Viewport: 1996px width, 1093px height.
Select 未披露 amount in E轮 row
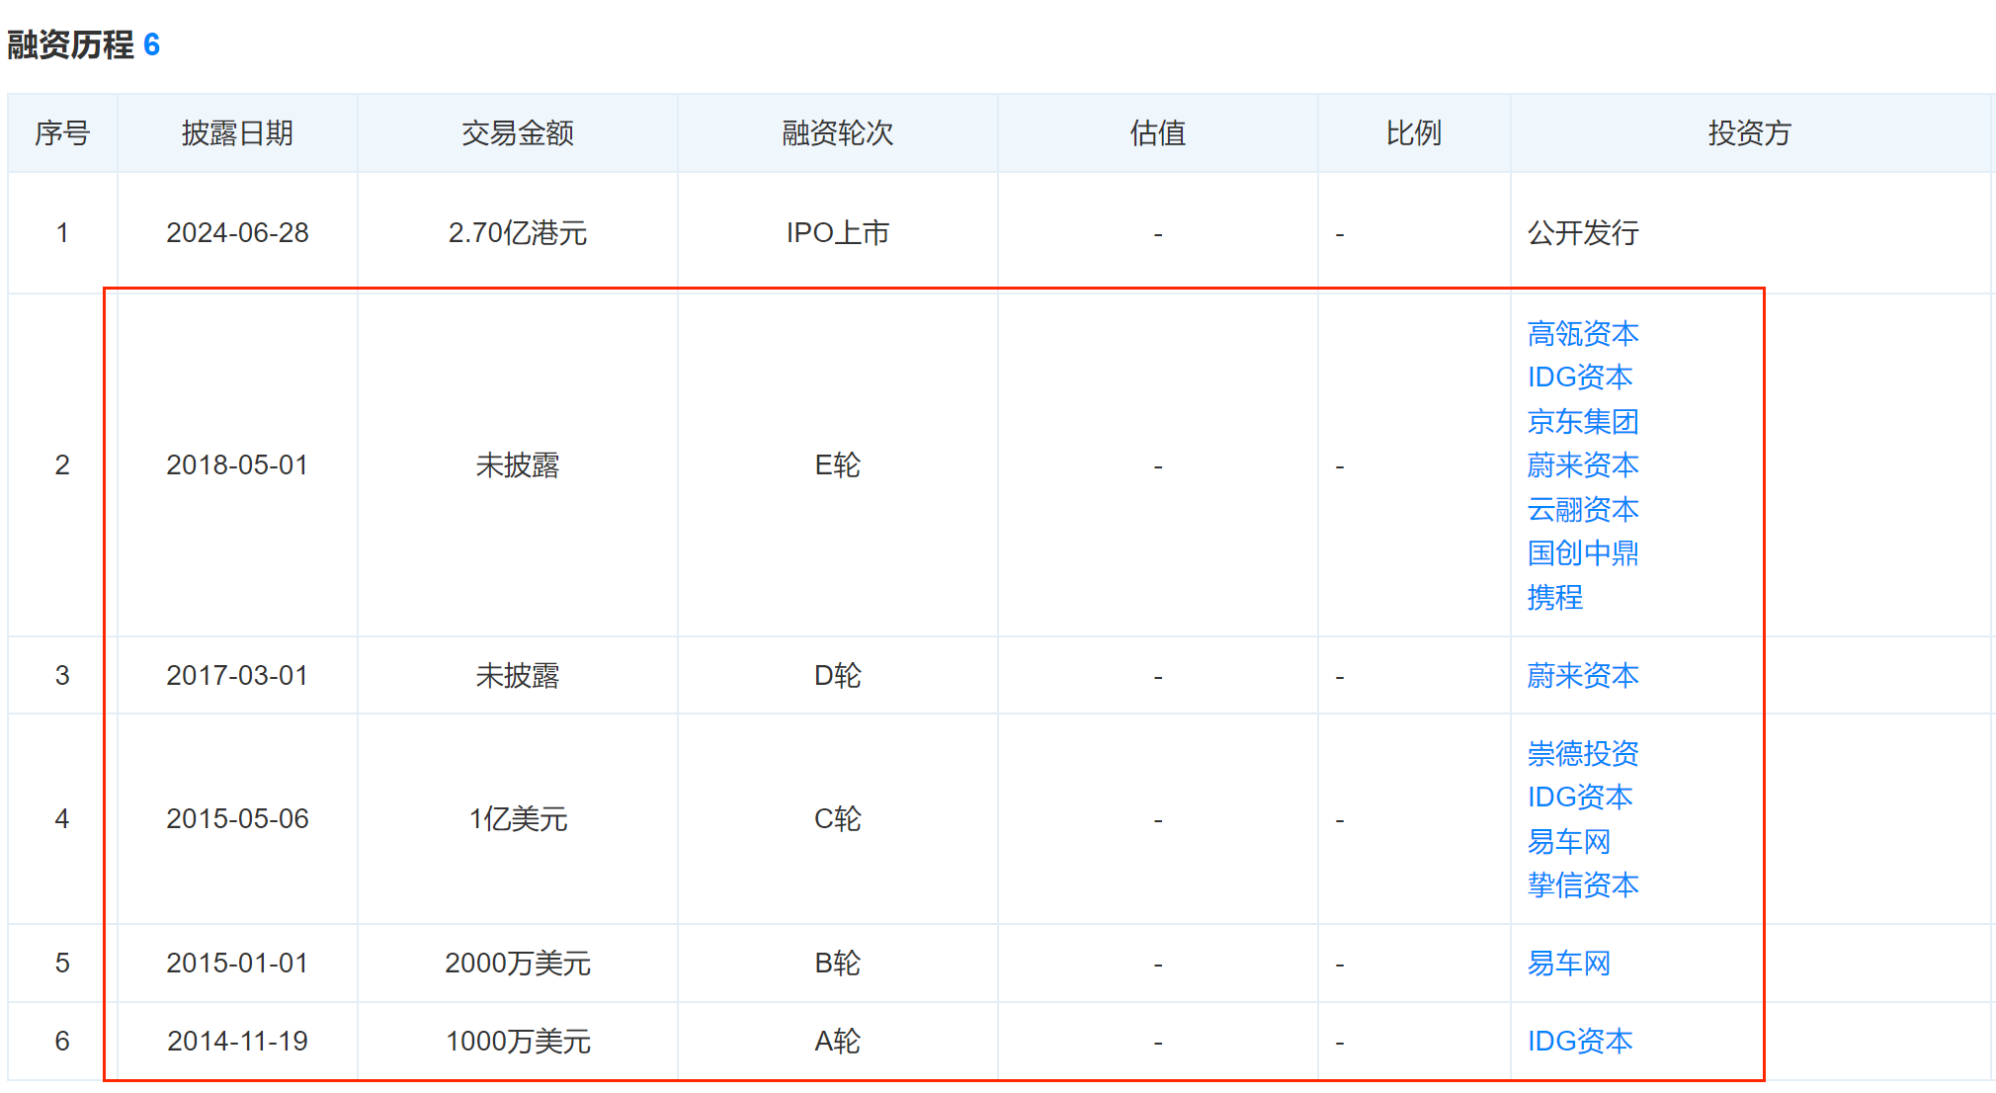coord(518,465)
